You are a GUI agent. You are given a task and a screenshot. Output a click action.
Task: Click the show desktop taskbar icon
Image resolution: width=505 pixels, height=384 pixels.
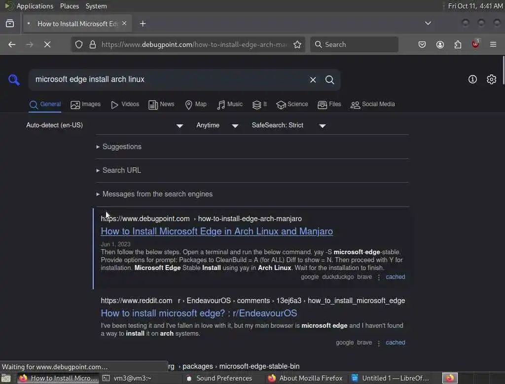click(6, 378)
